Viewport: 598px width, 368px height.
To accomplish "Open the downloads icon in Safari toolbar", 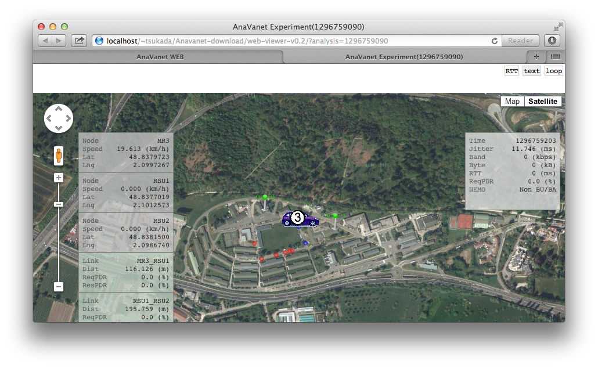I will [552, 41].
